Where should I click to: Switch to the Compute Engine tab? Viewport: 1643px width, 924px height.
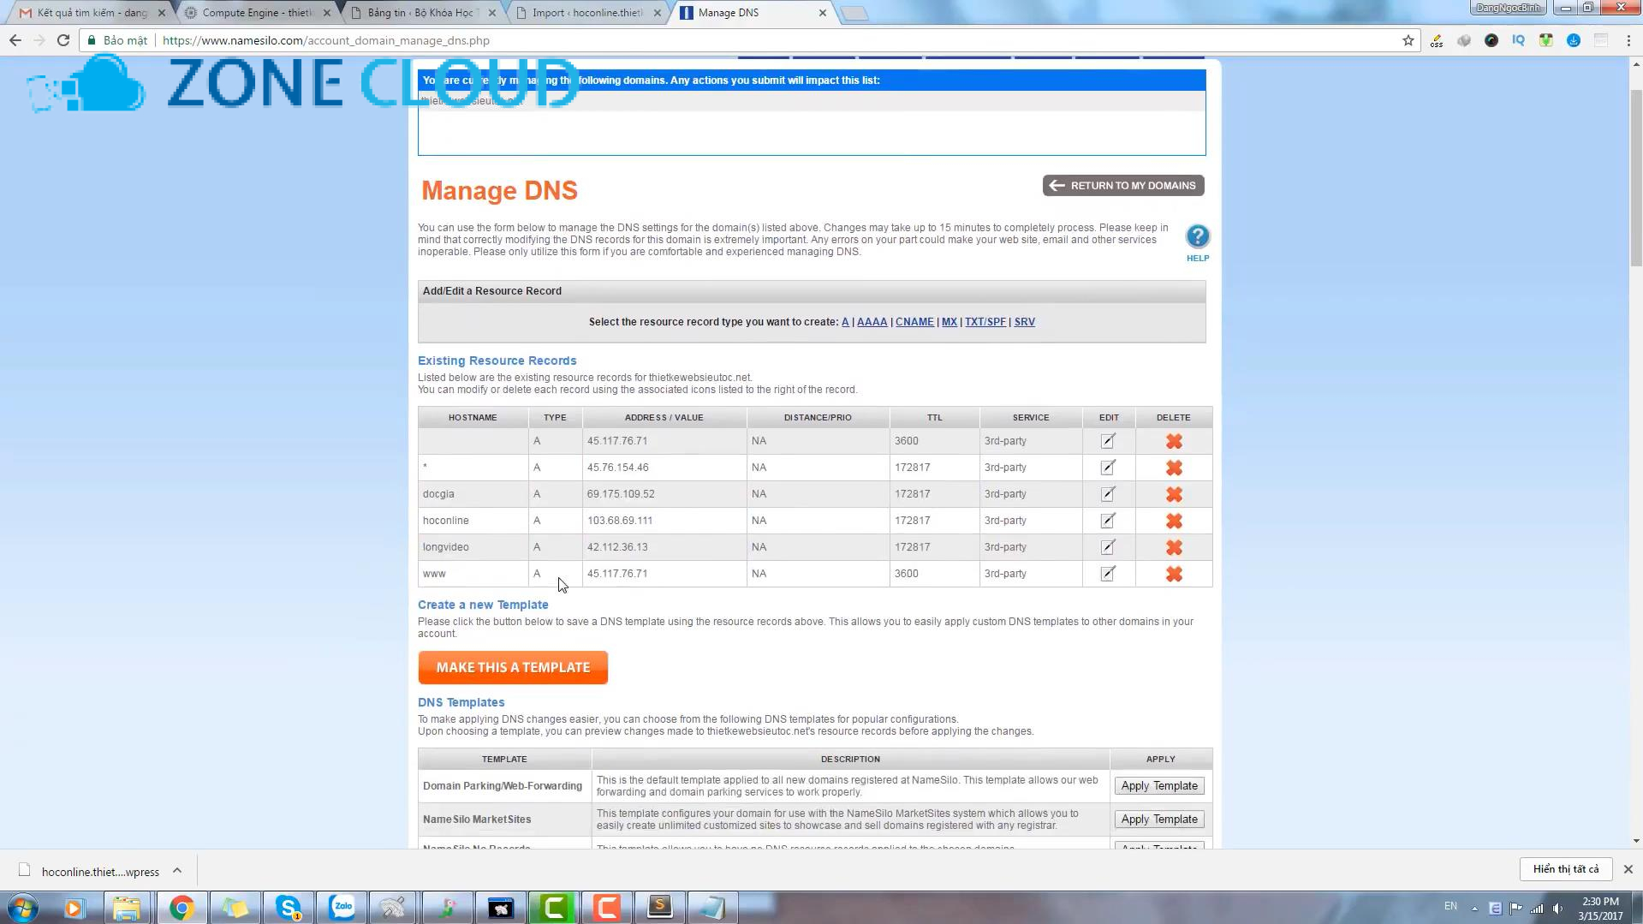tap(257, 13)
